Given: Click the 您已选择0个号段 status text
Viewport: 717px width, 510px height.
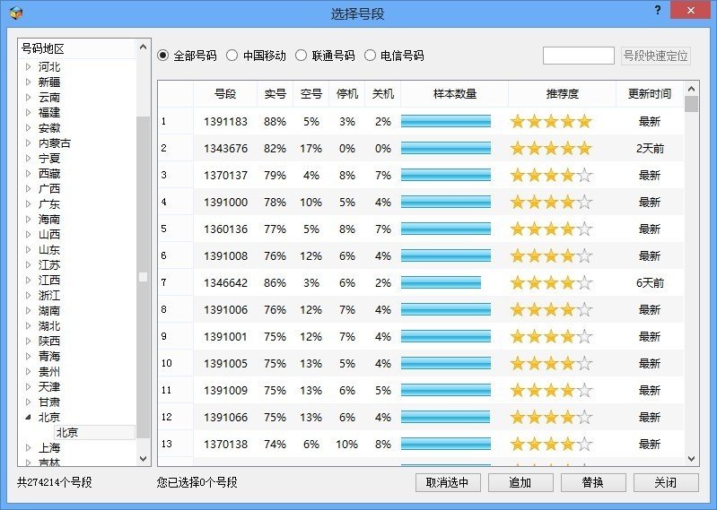Looking at the screenshot, I should [x=197, y=482].
